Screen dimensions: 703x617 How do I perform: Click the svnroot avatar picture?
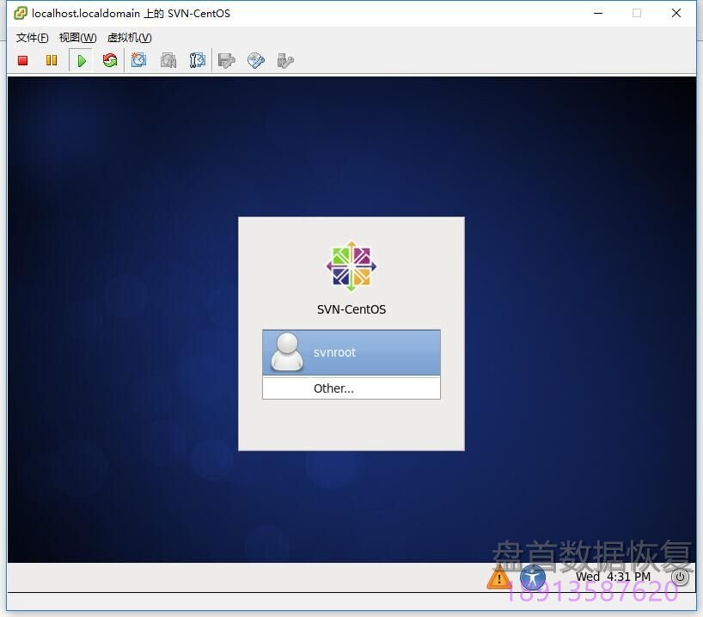tap(286, 352)
